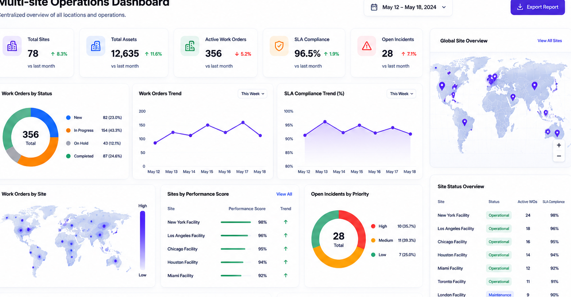Click the New York Facility trend arrow
This screenshot has height=297, width=571.
pos(286,222)
